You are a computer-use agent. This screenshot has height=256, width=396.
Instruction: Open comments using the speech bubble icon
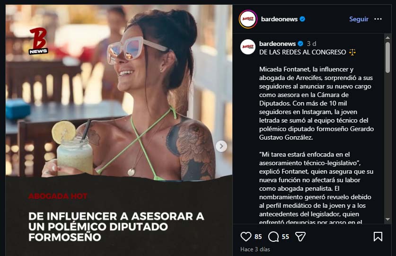tap(273, 237)
